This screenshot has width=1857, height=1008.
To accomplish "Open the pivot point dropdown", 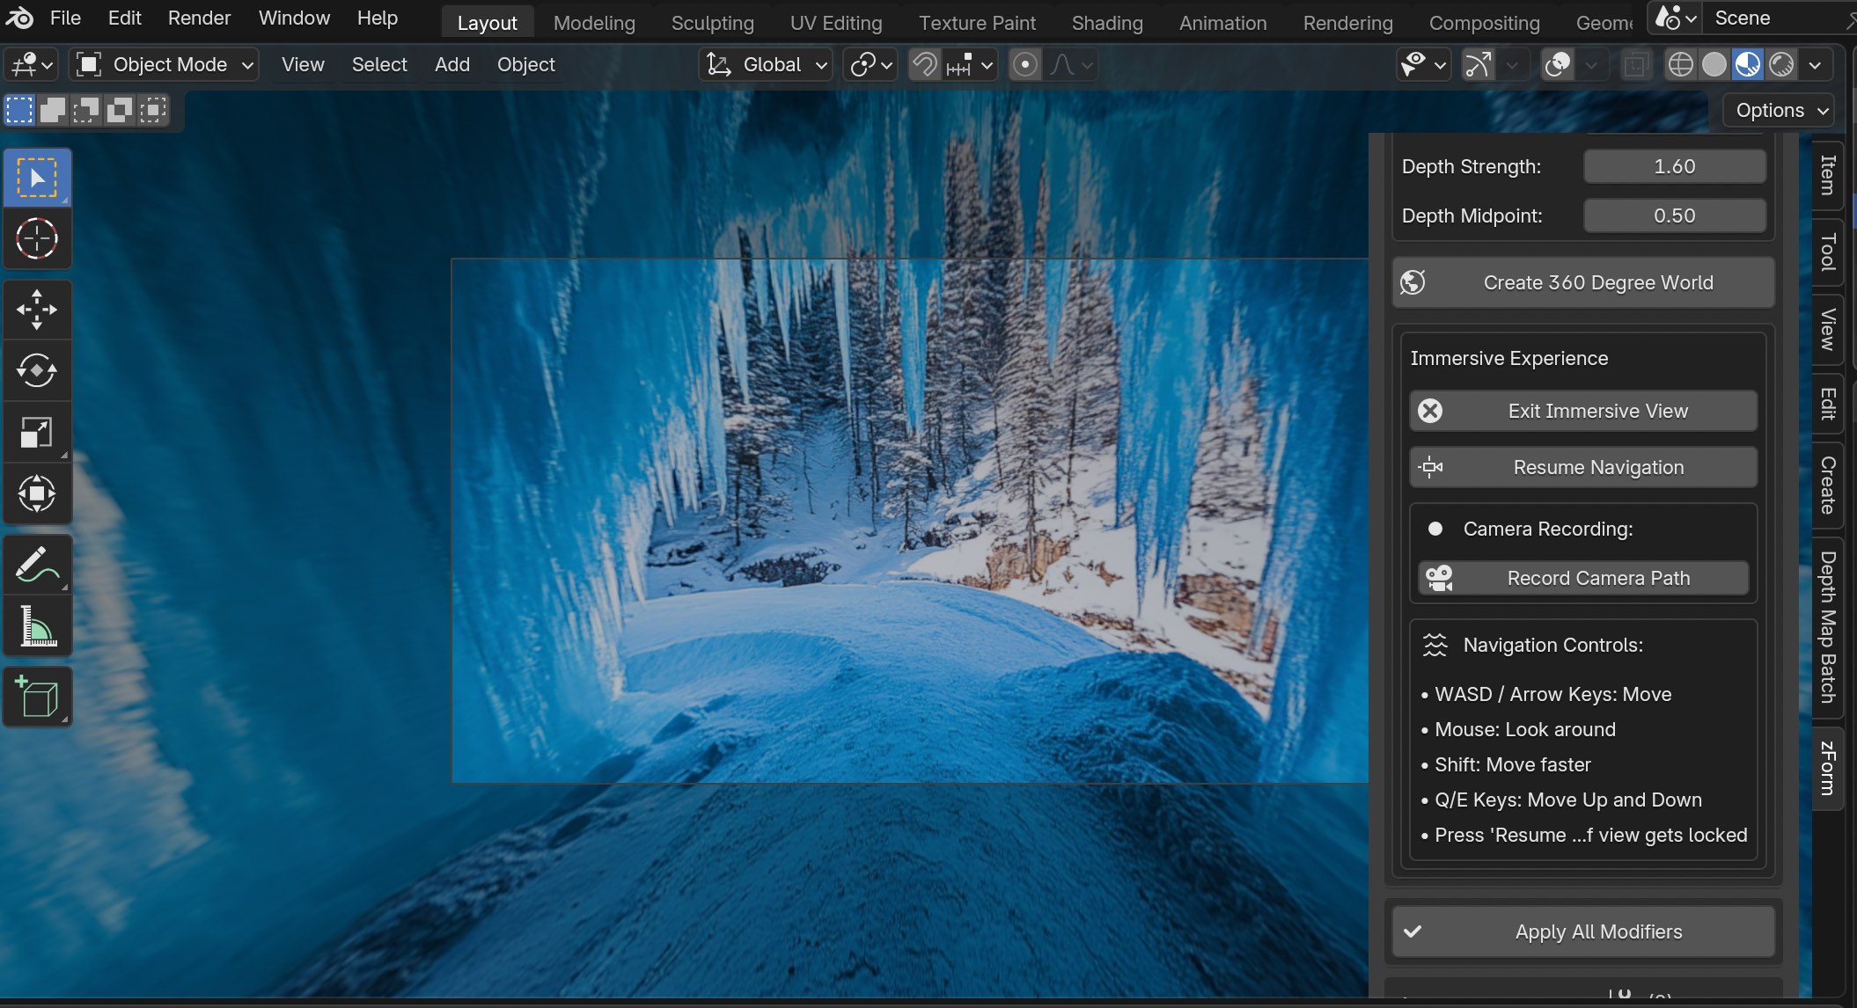I will (x=870, y=64).
